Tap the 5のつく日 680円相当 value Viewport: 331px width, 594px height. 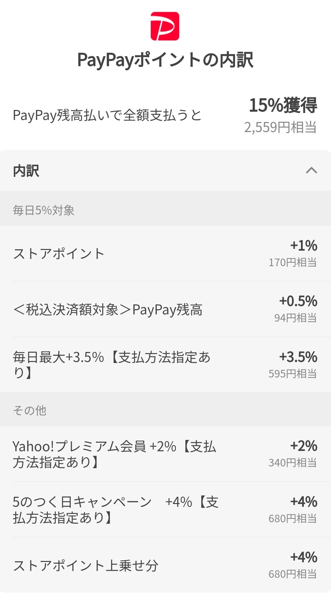click(x=293, y=518)
